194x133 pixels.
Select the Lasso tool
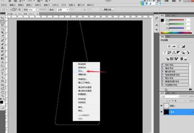[3, 26]
